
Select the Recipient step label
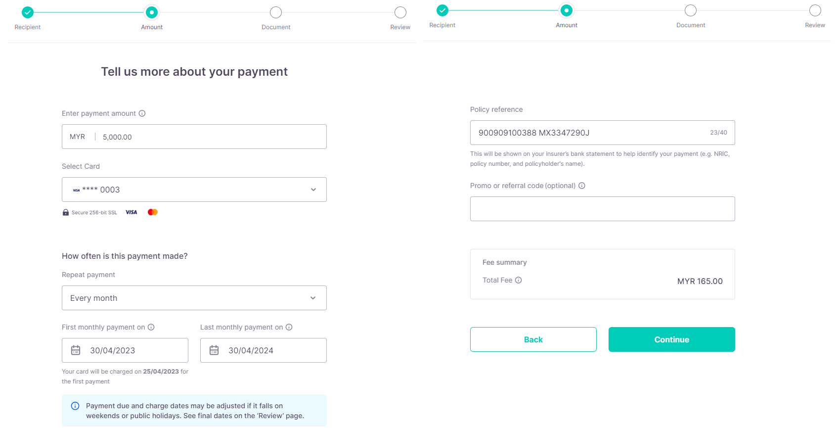(28, 27)
